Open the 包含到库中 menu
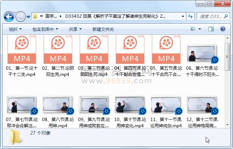 (45, 29)
